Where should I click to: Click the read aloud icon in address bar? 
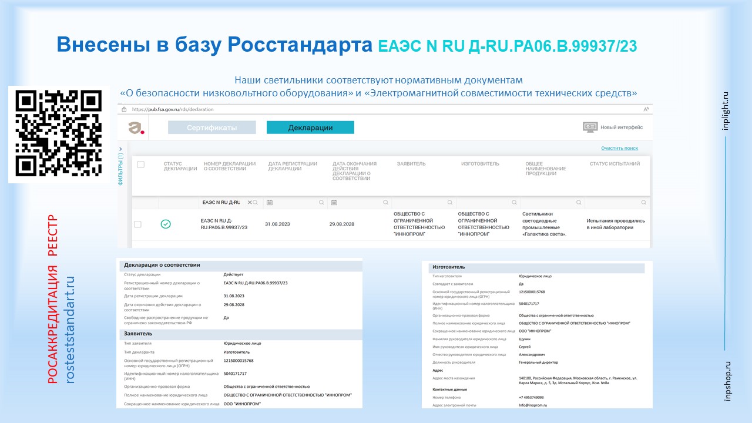(646, 109)
